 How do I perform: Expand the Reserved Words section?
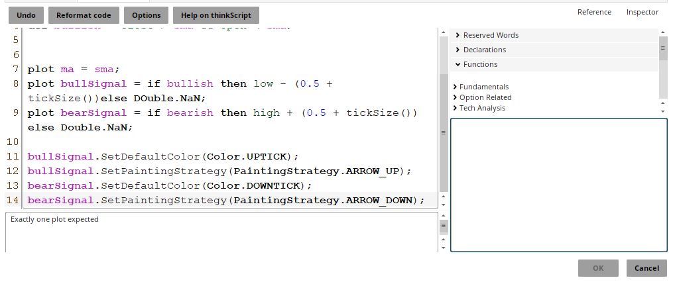click(x=554, y=35)
